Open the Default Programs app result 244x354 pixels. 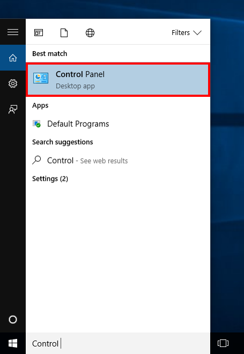coord(118,124)
